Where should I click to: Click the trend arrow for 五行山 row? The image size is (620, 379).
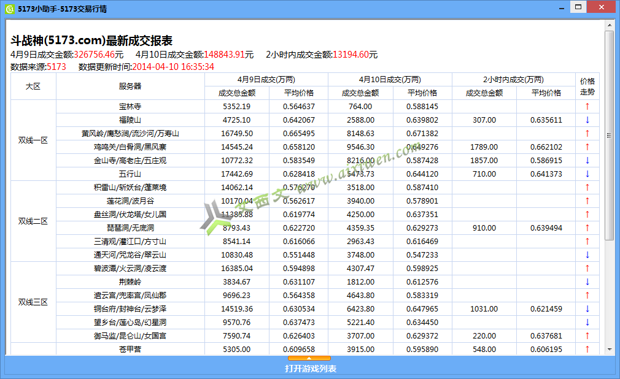pyautogui.click(x=587, y=174)
